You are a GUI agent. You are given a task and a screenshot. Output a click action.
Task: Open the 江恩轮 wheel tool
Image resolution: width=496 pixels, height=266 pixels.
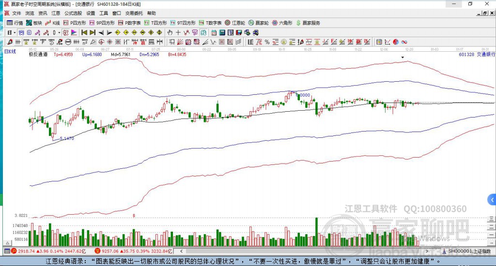[235, 23]
